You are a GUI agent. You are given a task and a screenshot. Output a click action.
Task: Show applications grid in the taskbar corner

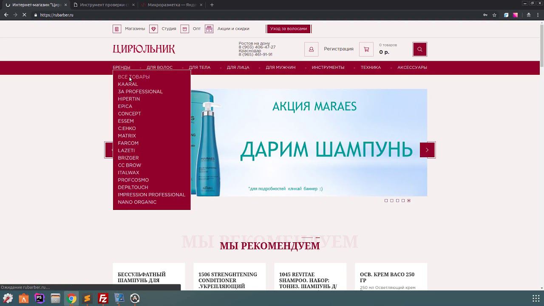[x=536, y=298]
